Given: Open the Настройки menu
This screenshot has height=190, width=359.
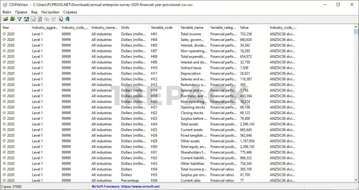Looking at the screenshot, I should [x=50, y=12].
